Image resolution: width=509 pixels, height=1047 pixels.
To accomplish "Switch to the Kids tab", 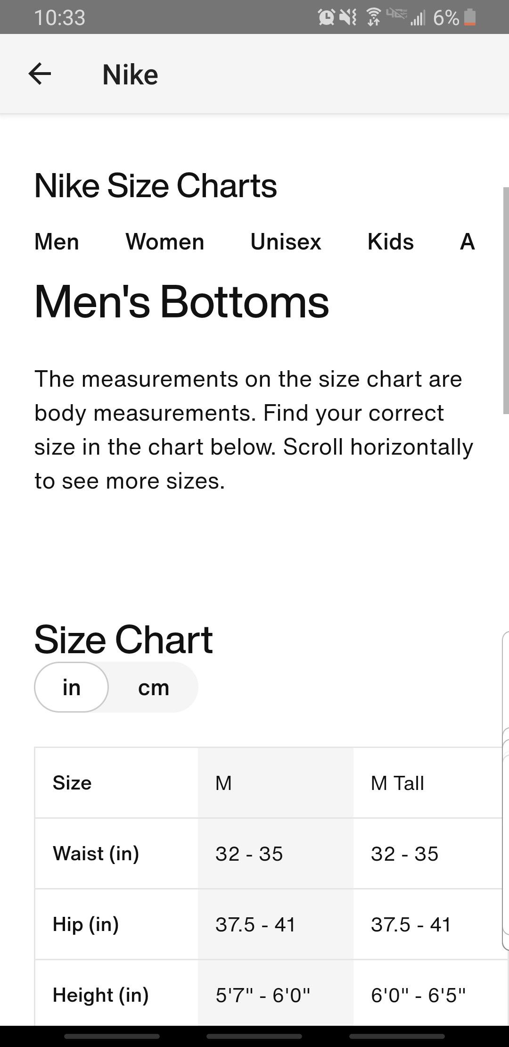I will pos(391,241).
